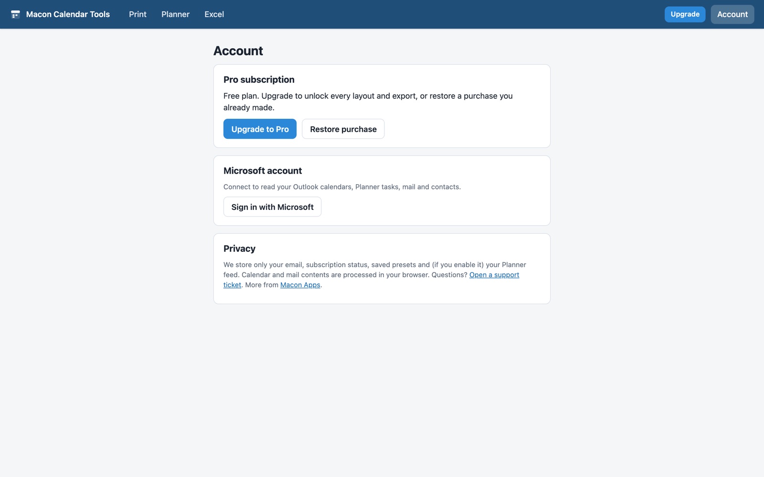
Task: Open the Macon Calendar Tools home title
Action: (x=68, y=14)
